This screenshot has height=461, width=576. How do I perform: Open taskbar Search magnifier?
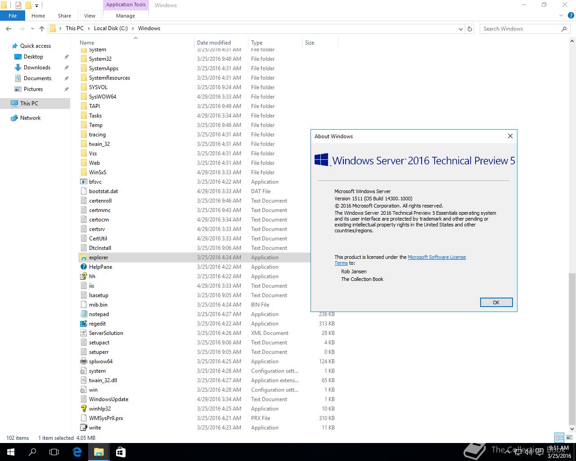click(32, 452)
